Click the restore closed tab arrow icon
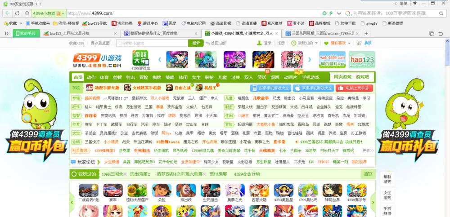This screenshot has width=450, height=217. click(x=440, y=34)
